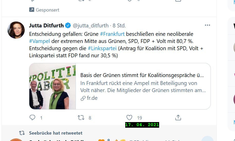Open the article headline Basis der Grünen
Image resolution: width=235 pixels, height=141 pixels.
pyautogui.click(x=142, y=75)
